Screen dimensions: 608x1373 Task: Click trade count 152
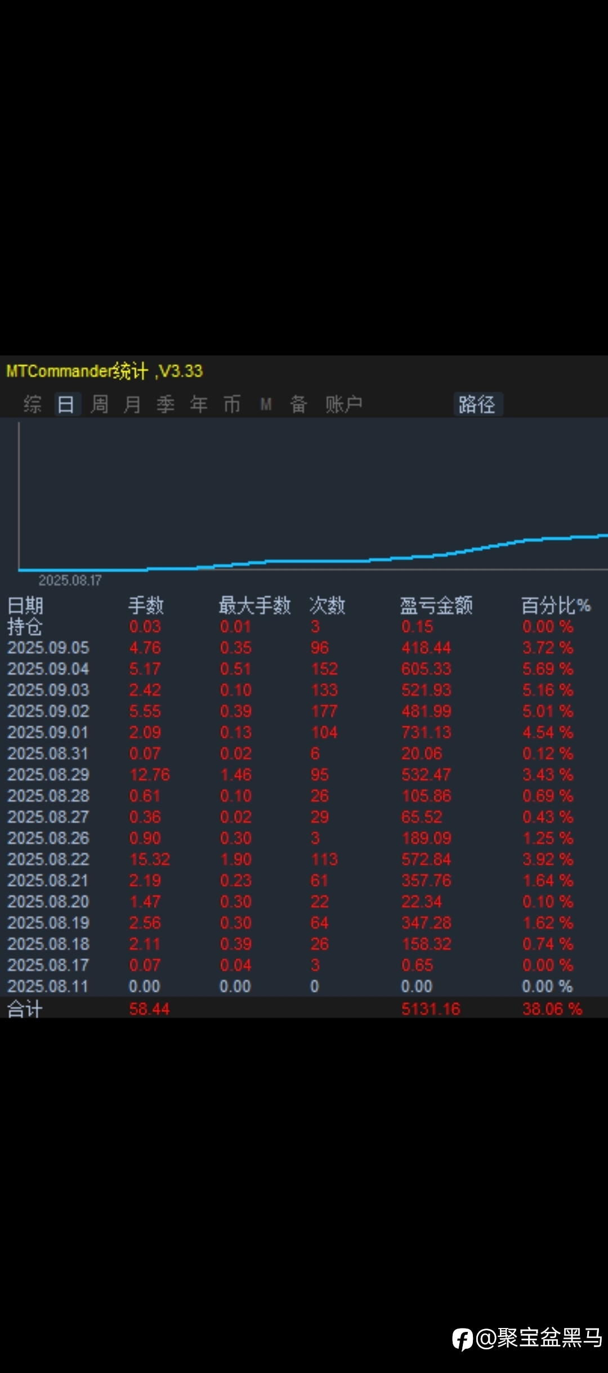coord(324,669)
